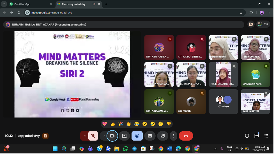Click the presented Mind Matters slide
The width and height of the screenshot is (274, 154).
point(72,74)
